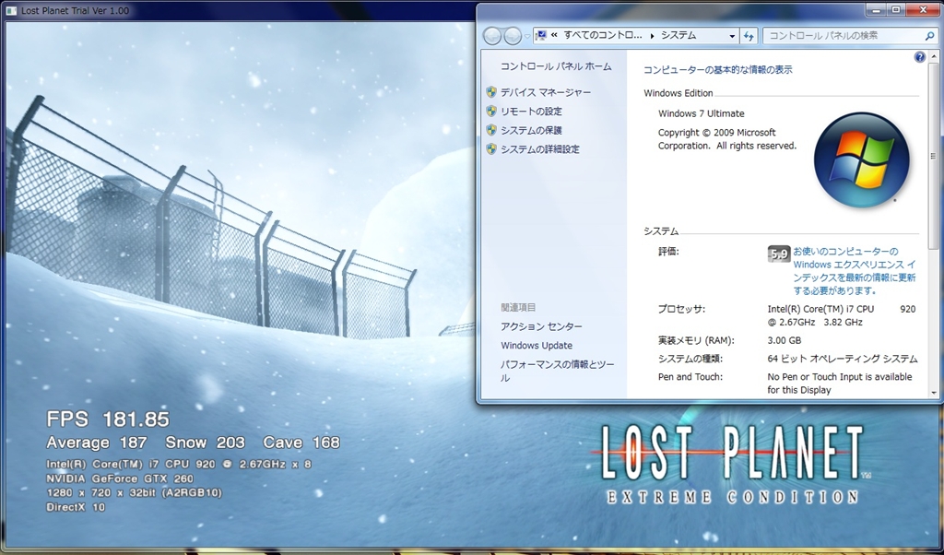944x555 pixels.
Task: Select the Windows 7 Ultimate text
Action: (701, 113)
